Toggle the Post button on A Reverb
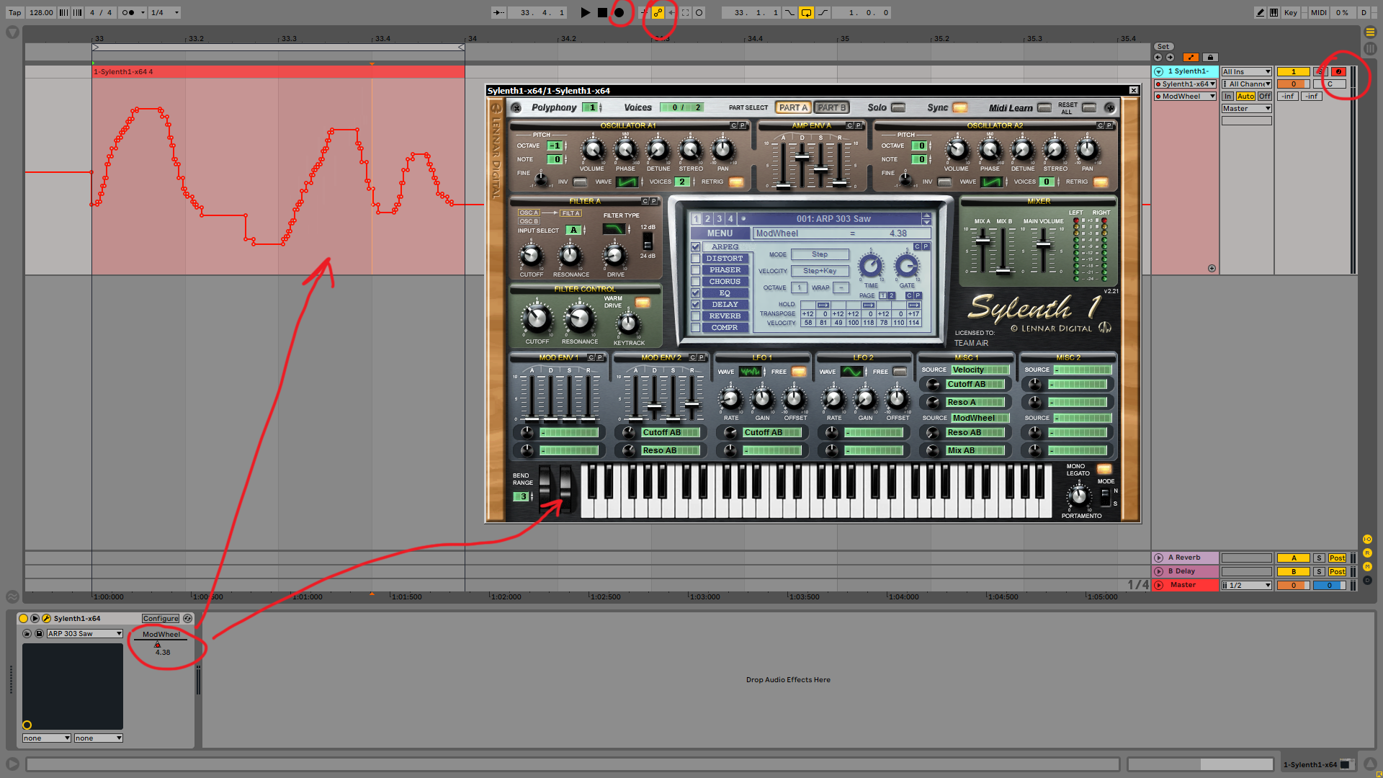The width and height of the screenshot is (1383, 778). (1337, 558)
